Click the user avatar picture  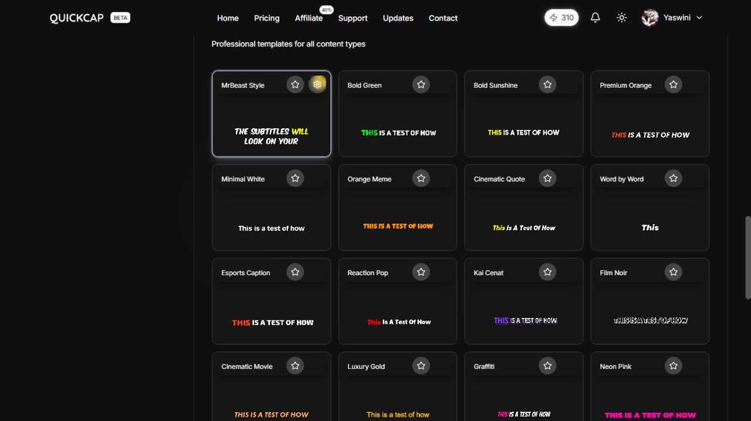(x=650, y=18)
